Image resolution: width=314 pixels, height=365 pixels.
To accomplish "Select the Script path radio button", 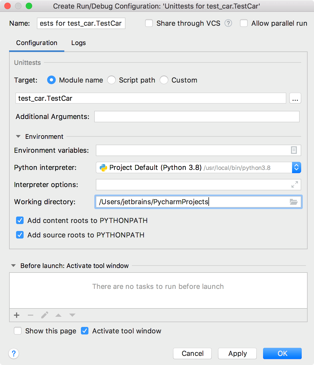I will click(111, 80).
